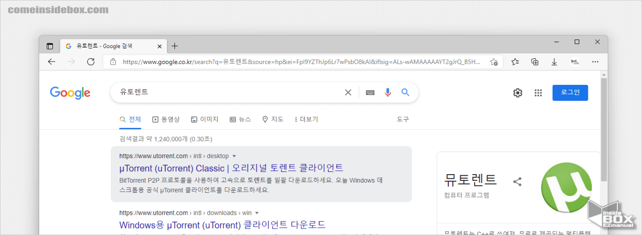Click the BitTorrent P2P result description
This screenshot has width=642, height=235.
[251, 185]
